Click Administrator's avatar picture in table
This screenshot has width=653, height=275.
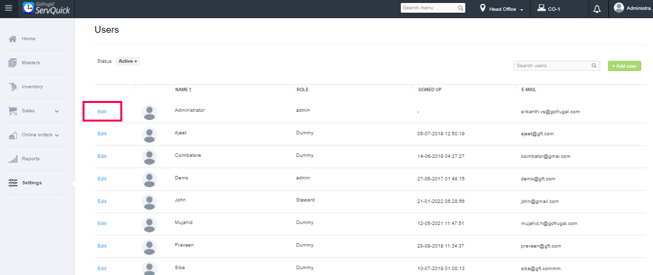pos(149,112)
